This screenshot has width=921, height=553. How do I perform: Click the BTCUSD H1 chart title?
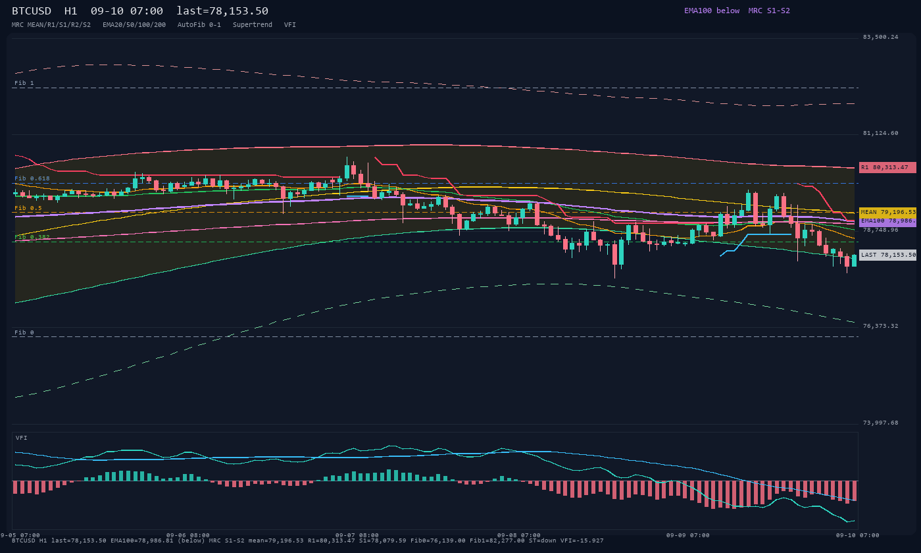point(140,11)
